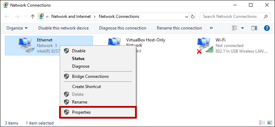The width and height of the screenshot is (275, 127).
Task: Expand the address bar history dropdown
Action: [187, 16]
